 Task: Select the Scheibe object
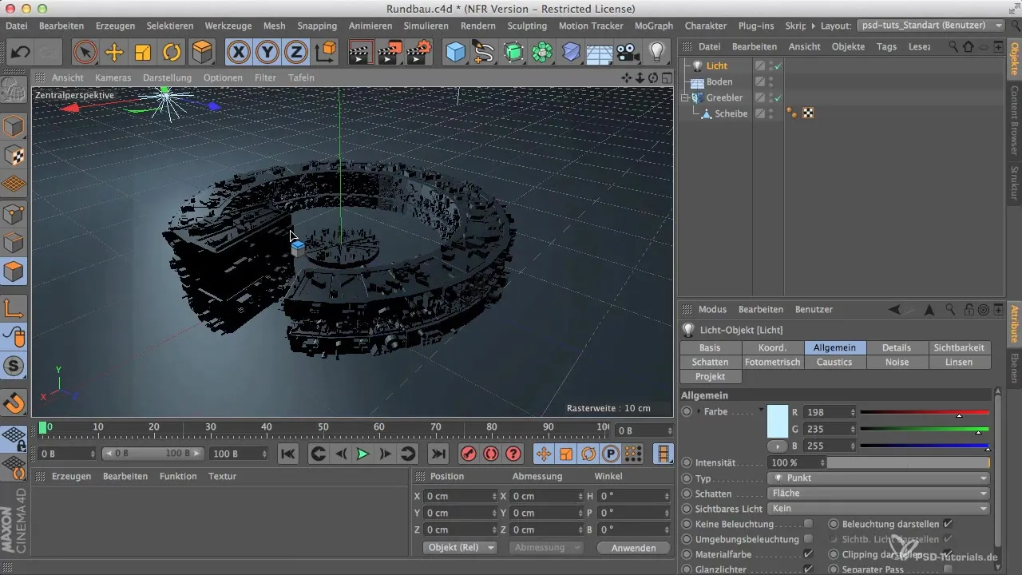point(731,113)
